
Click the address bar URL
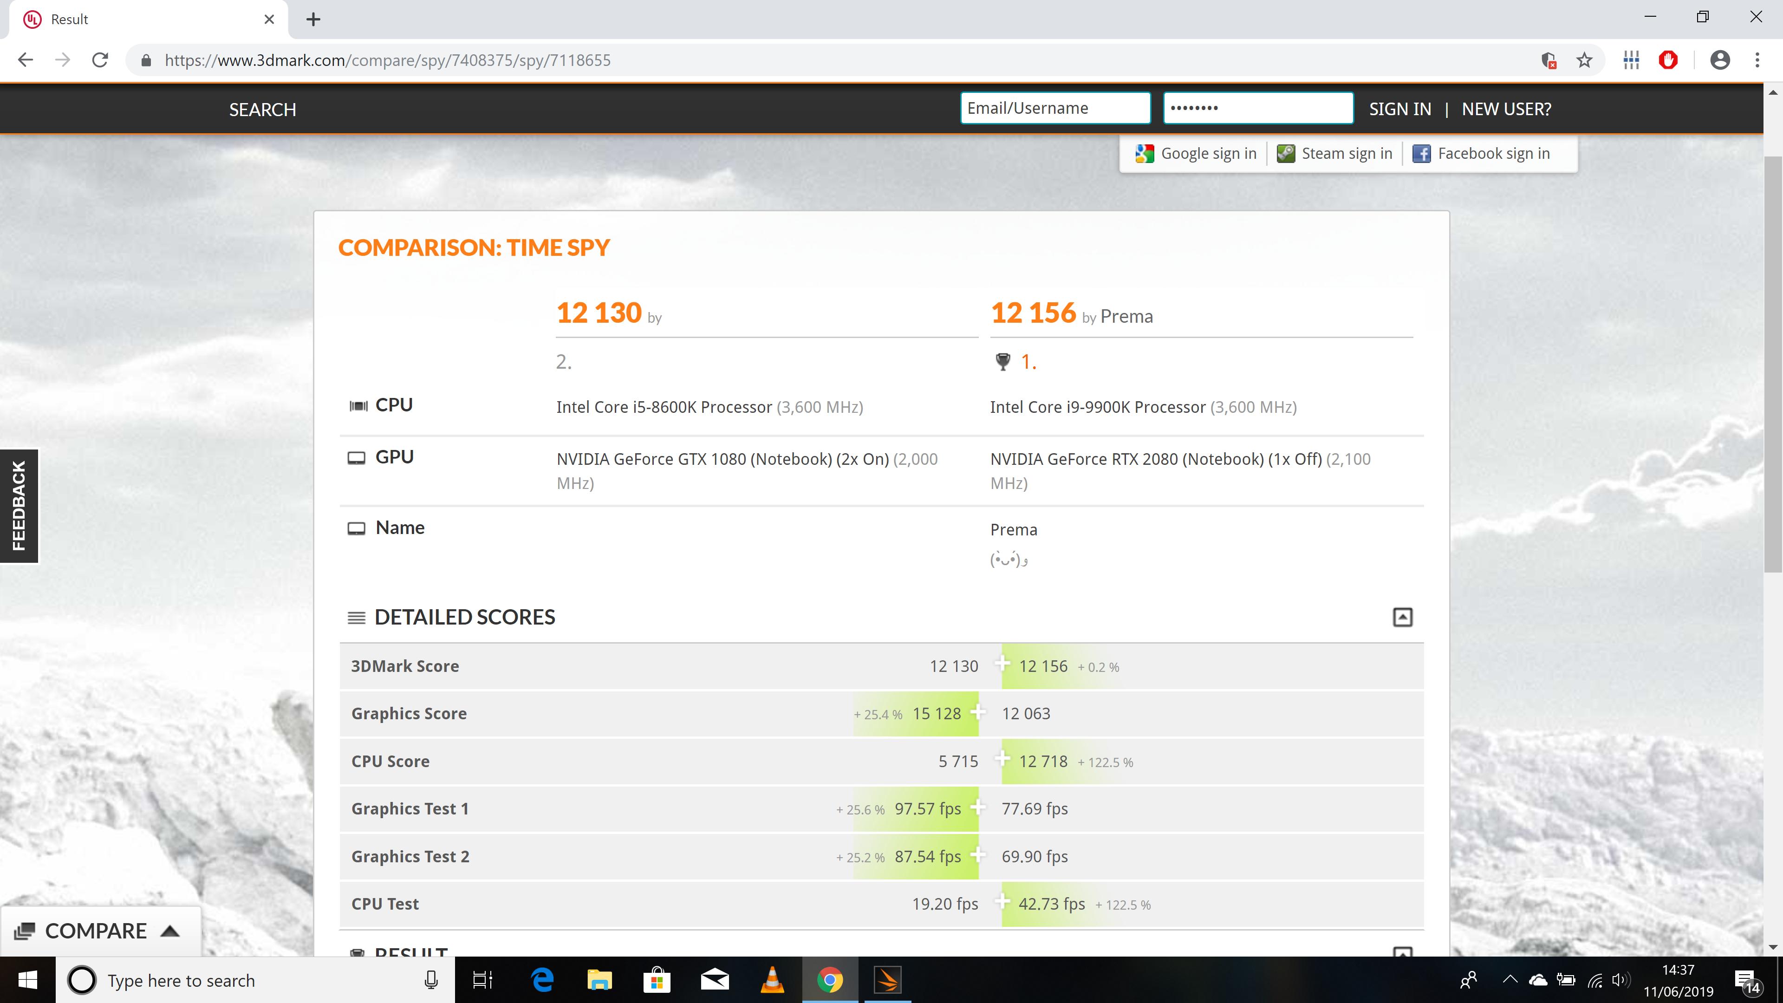point(388,60)
